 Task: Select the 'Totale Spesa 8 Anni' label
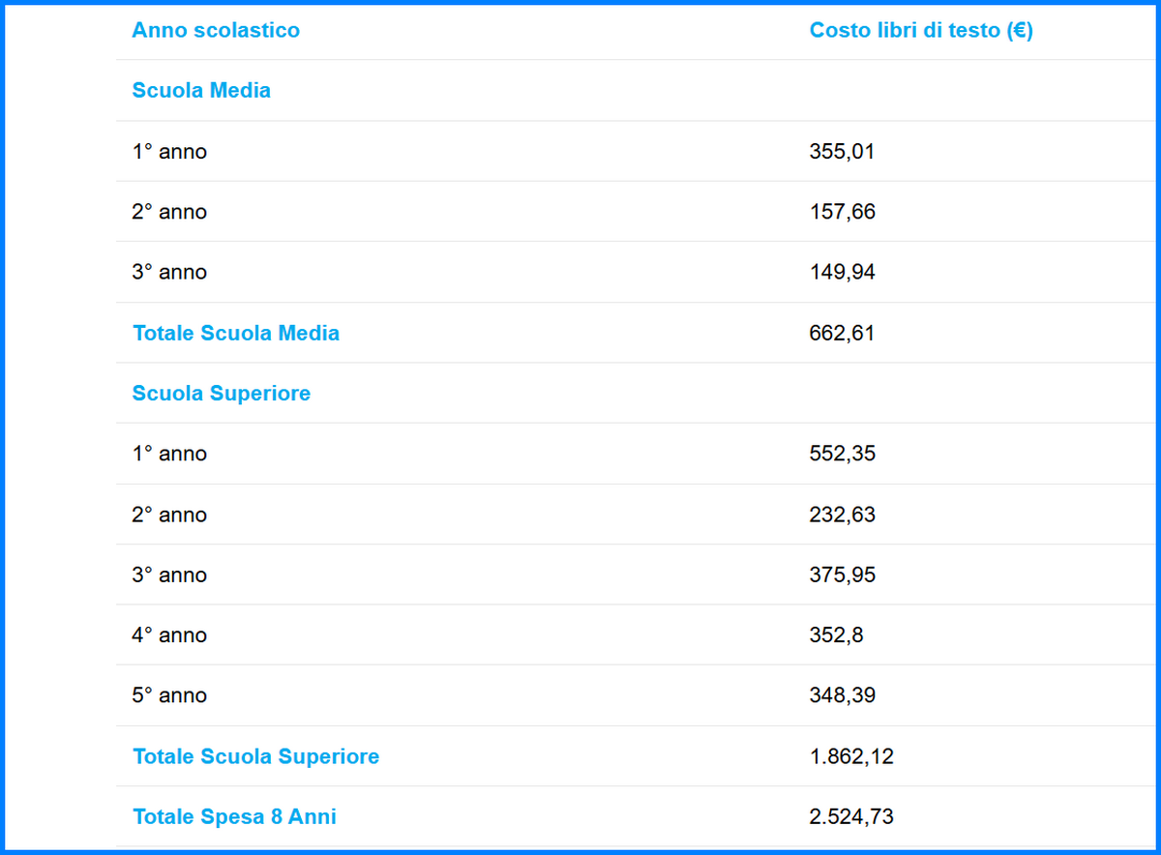click(x=234, y=816)
